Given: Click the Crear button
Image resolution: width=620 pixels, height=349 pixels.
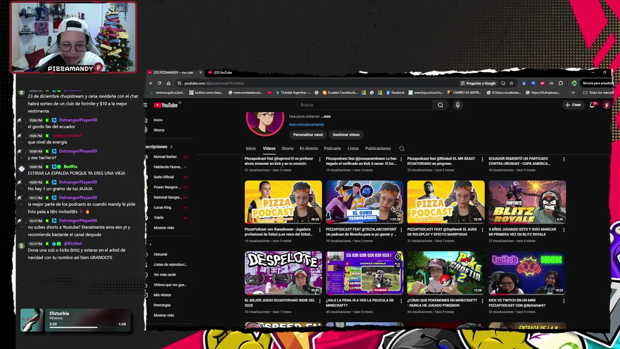Looking at the screenshot, I should (x=573, y=105).
